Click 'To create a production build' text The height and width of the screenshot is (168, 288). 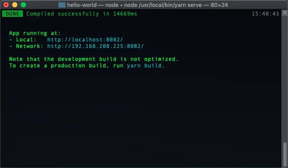click(58, 66)
